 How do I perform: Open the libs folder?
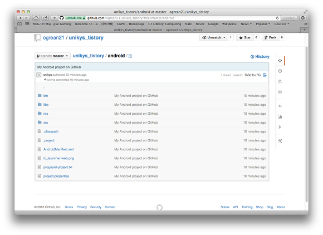[x=46, y=105]
